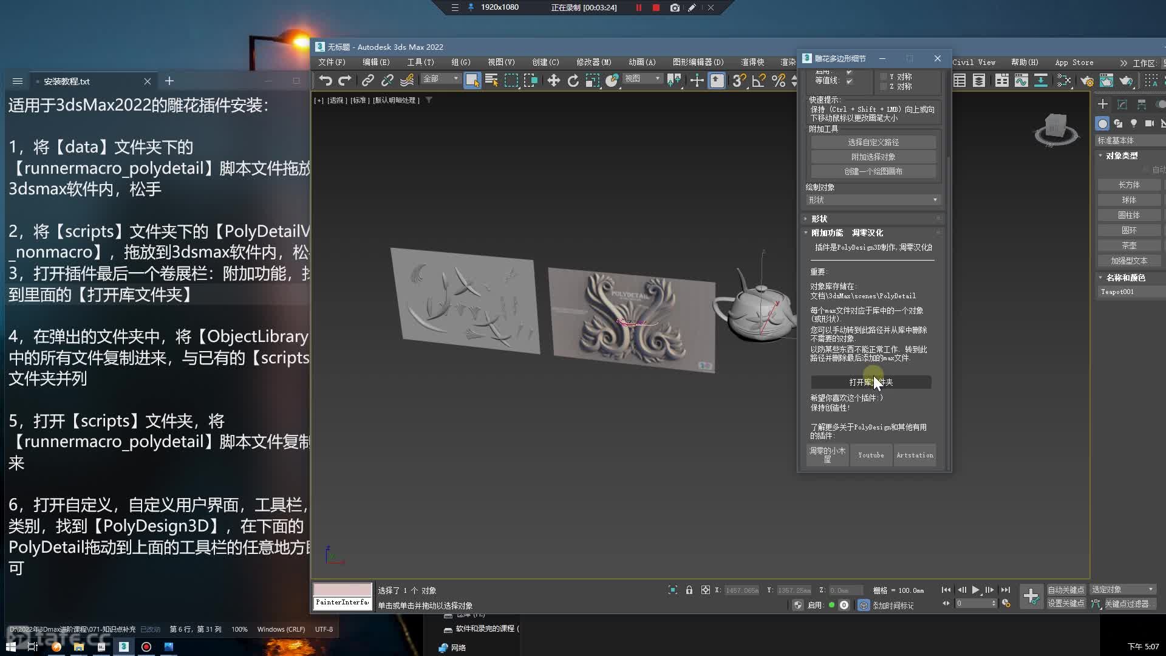The height and width of the screenshot is (656, 1166).
Task: Toggle Absolute/Offset transform type-in mode
Action: pyautogui.click(x=706, y=590)
